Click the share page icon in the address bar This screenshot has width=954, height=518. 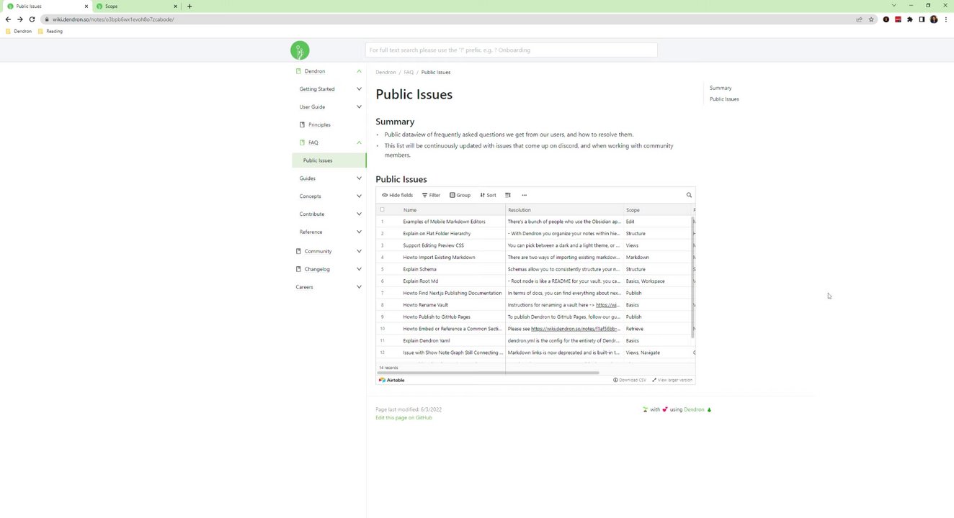coord(859,19)
